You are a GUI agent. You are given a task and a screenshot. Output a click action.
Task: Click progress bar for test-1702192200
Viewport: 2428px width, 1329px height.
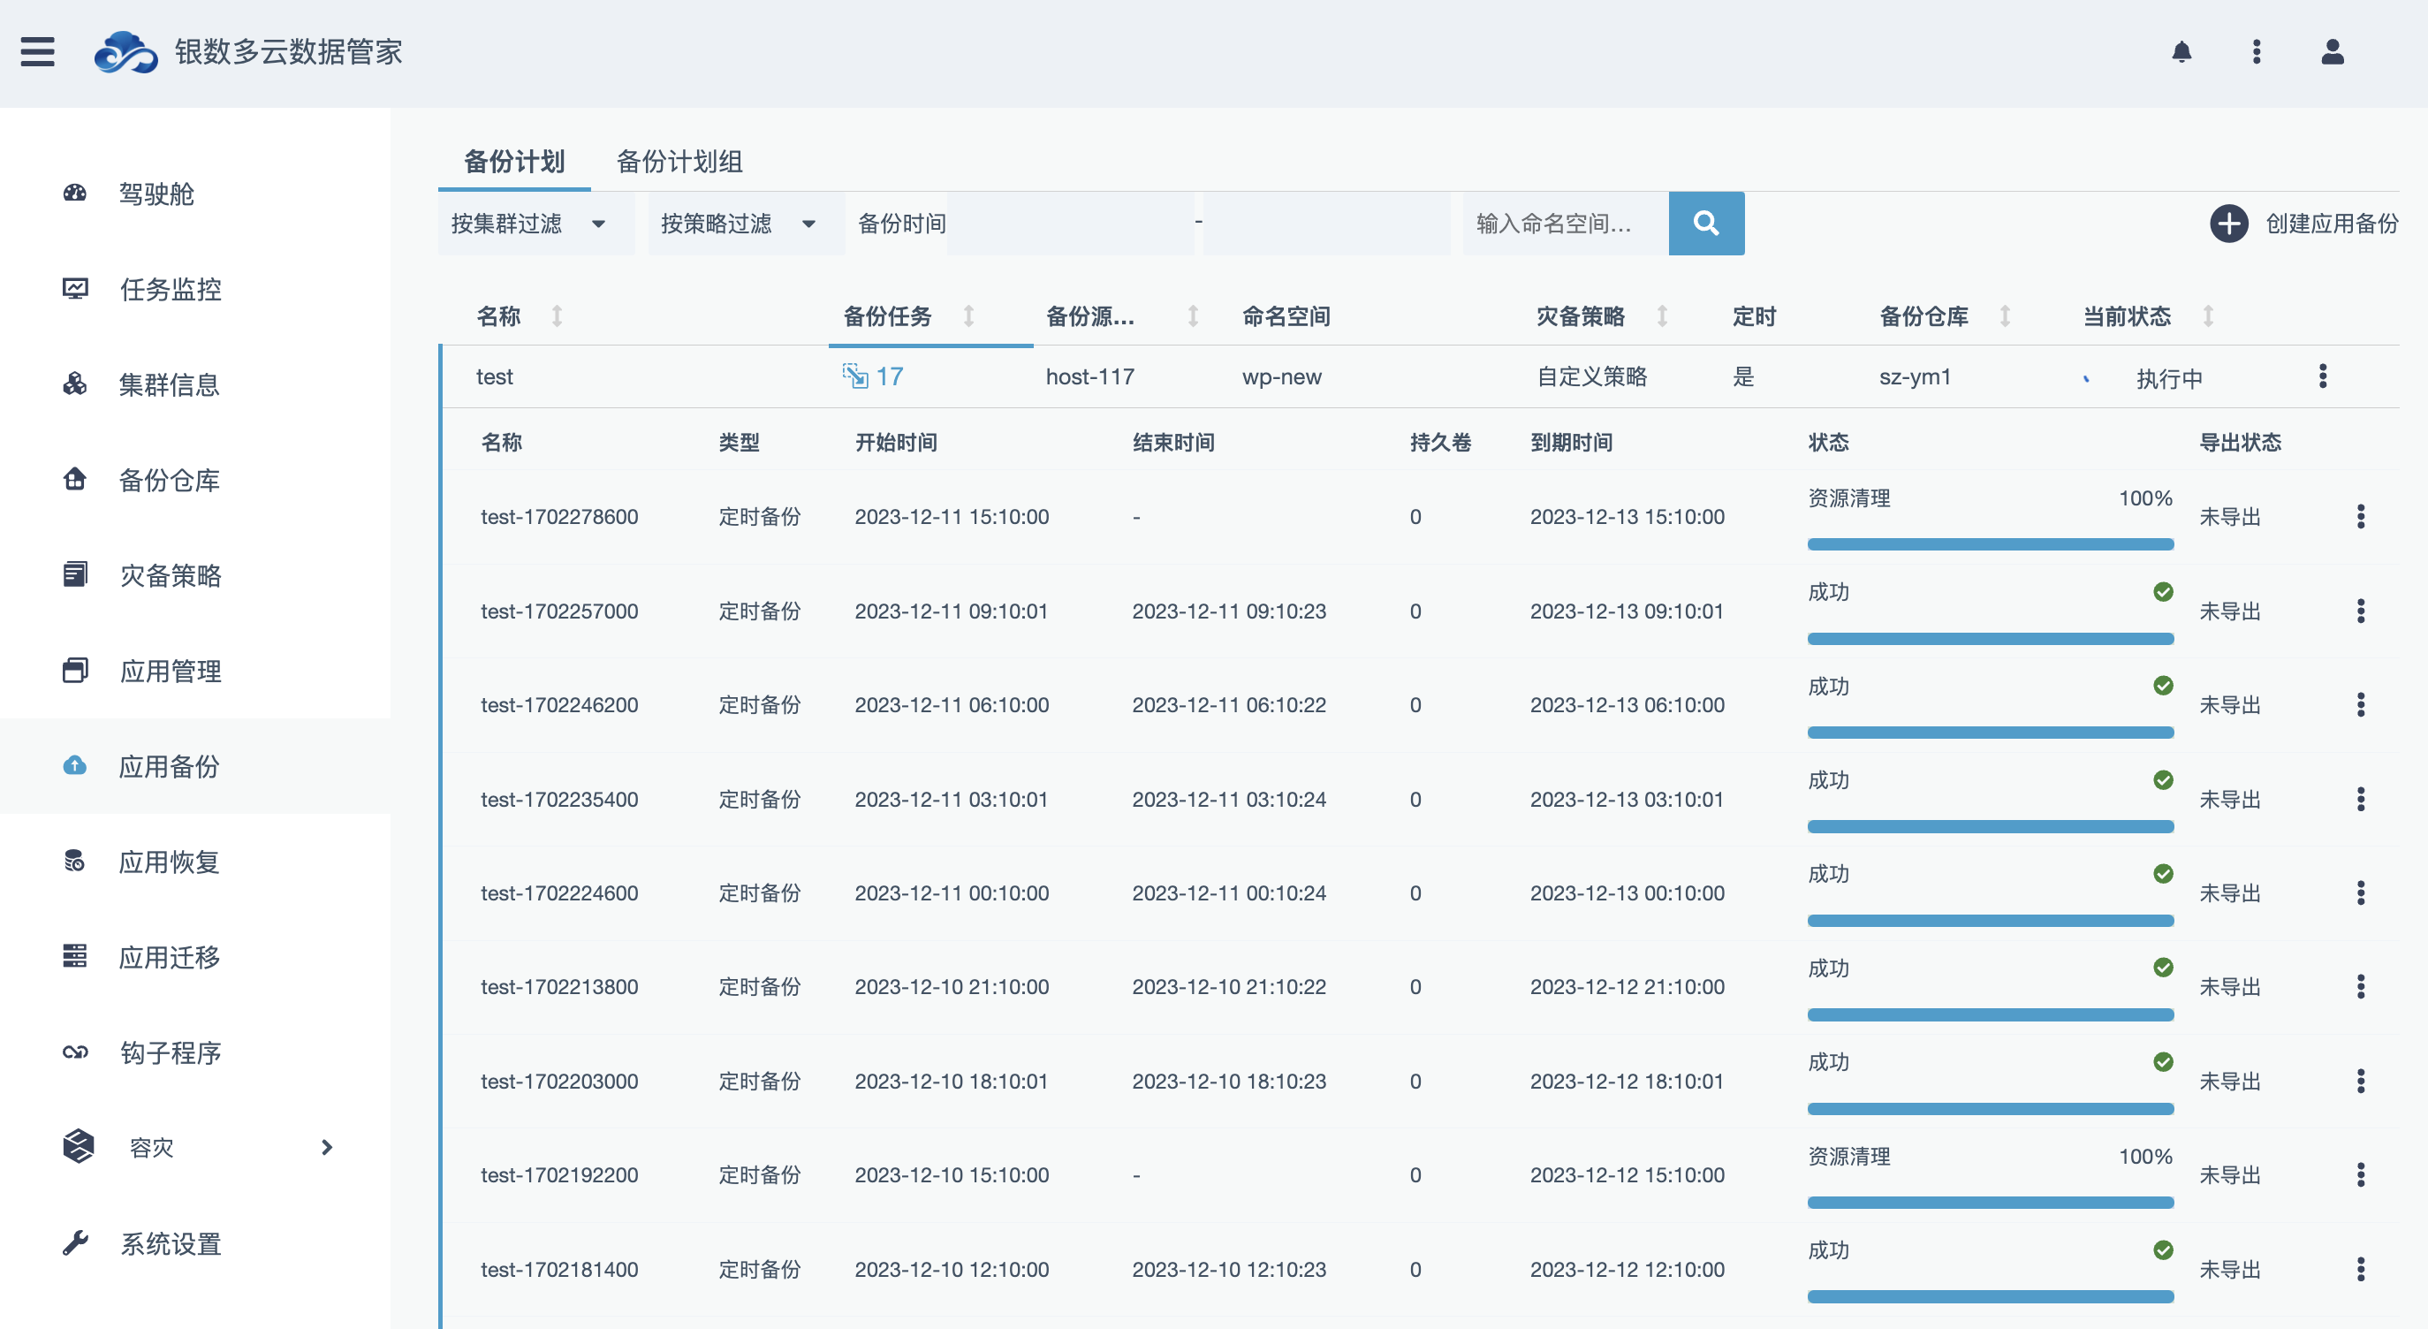click(x=1990, y=1202)
